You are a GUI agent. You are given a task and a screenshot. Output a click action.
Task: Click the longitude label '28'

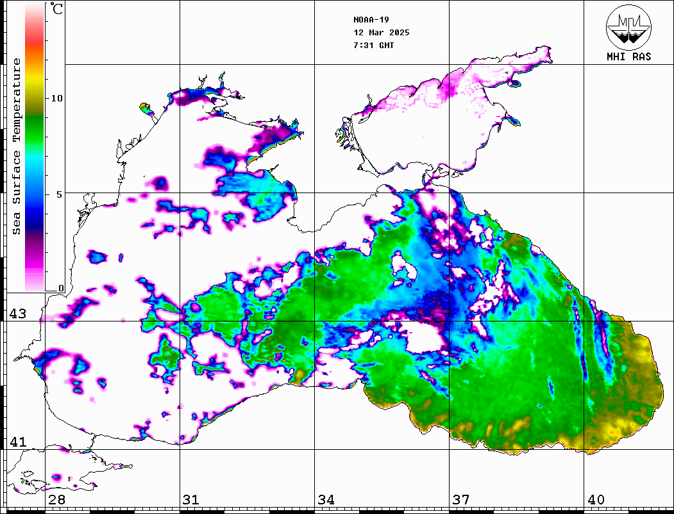[x=56, y=500]
